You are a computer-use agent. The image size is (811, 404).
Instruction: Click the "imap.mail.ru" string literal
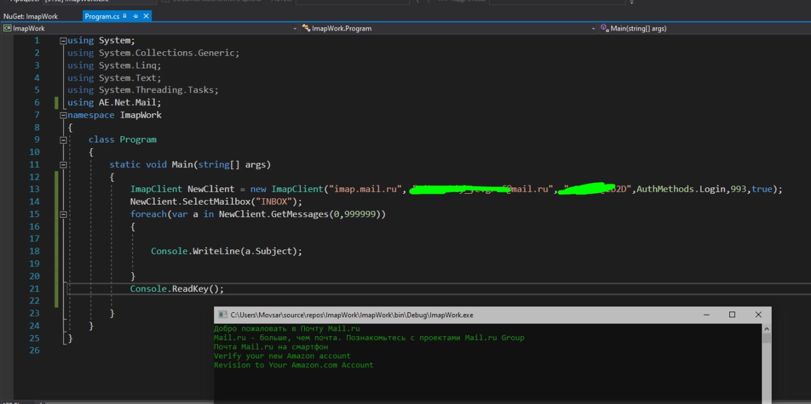[x=365, y=189]
